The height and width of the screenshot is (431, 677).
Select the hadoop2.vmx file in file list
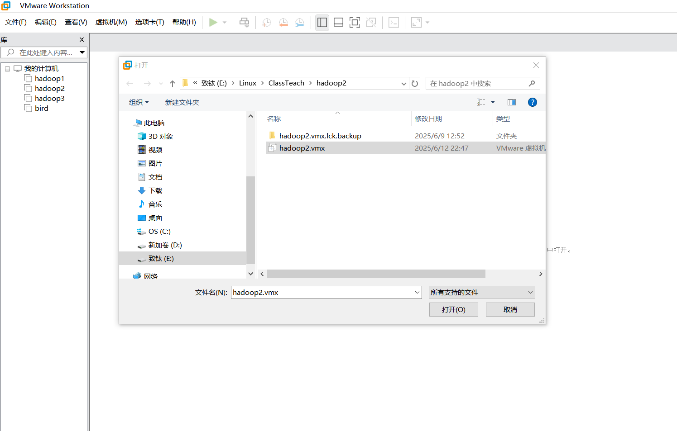click(405, 148)
